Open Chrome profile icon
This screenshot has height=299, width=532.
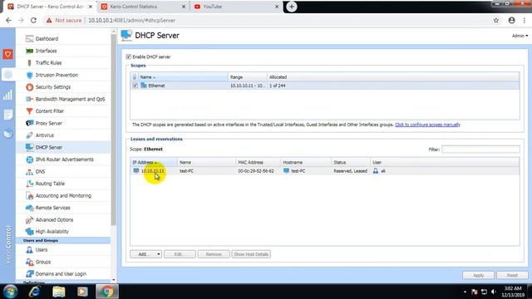tap(512, 20)
